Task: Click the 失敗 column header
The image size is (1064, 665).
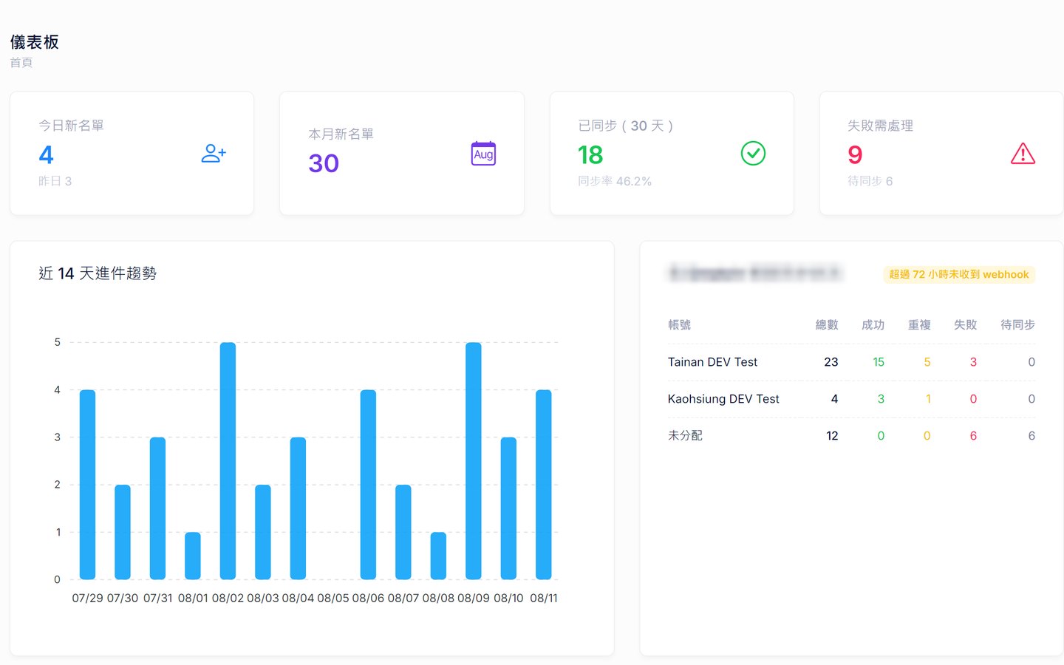Action: coord(966,325)
